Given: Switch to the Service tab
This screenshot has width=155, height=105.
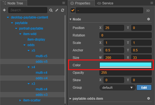Looking at the screenshot, I should (105, 3).
